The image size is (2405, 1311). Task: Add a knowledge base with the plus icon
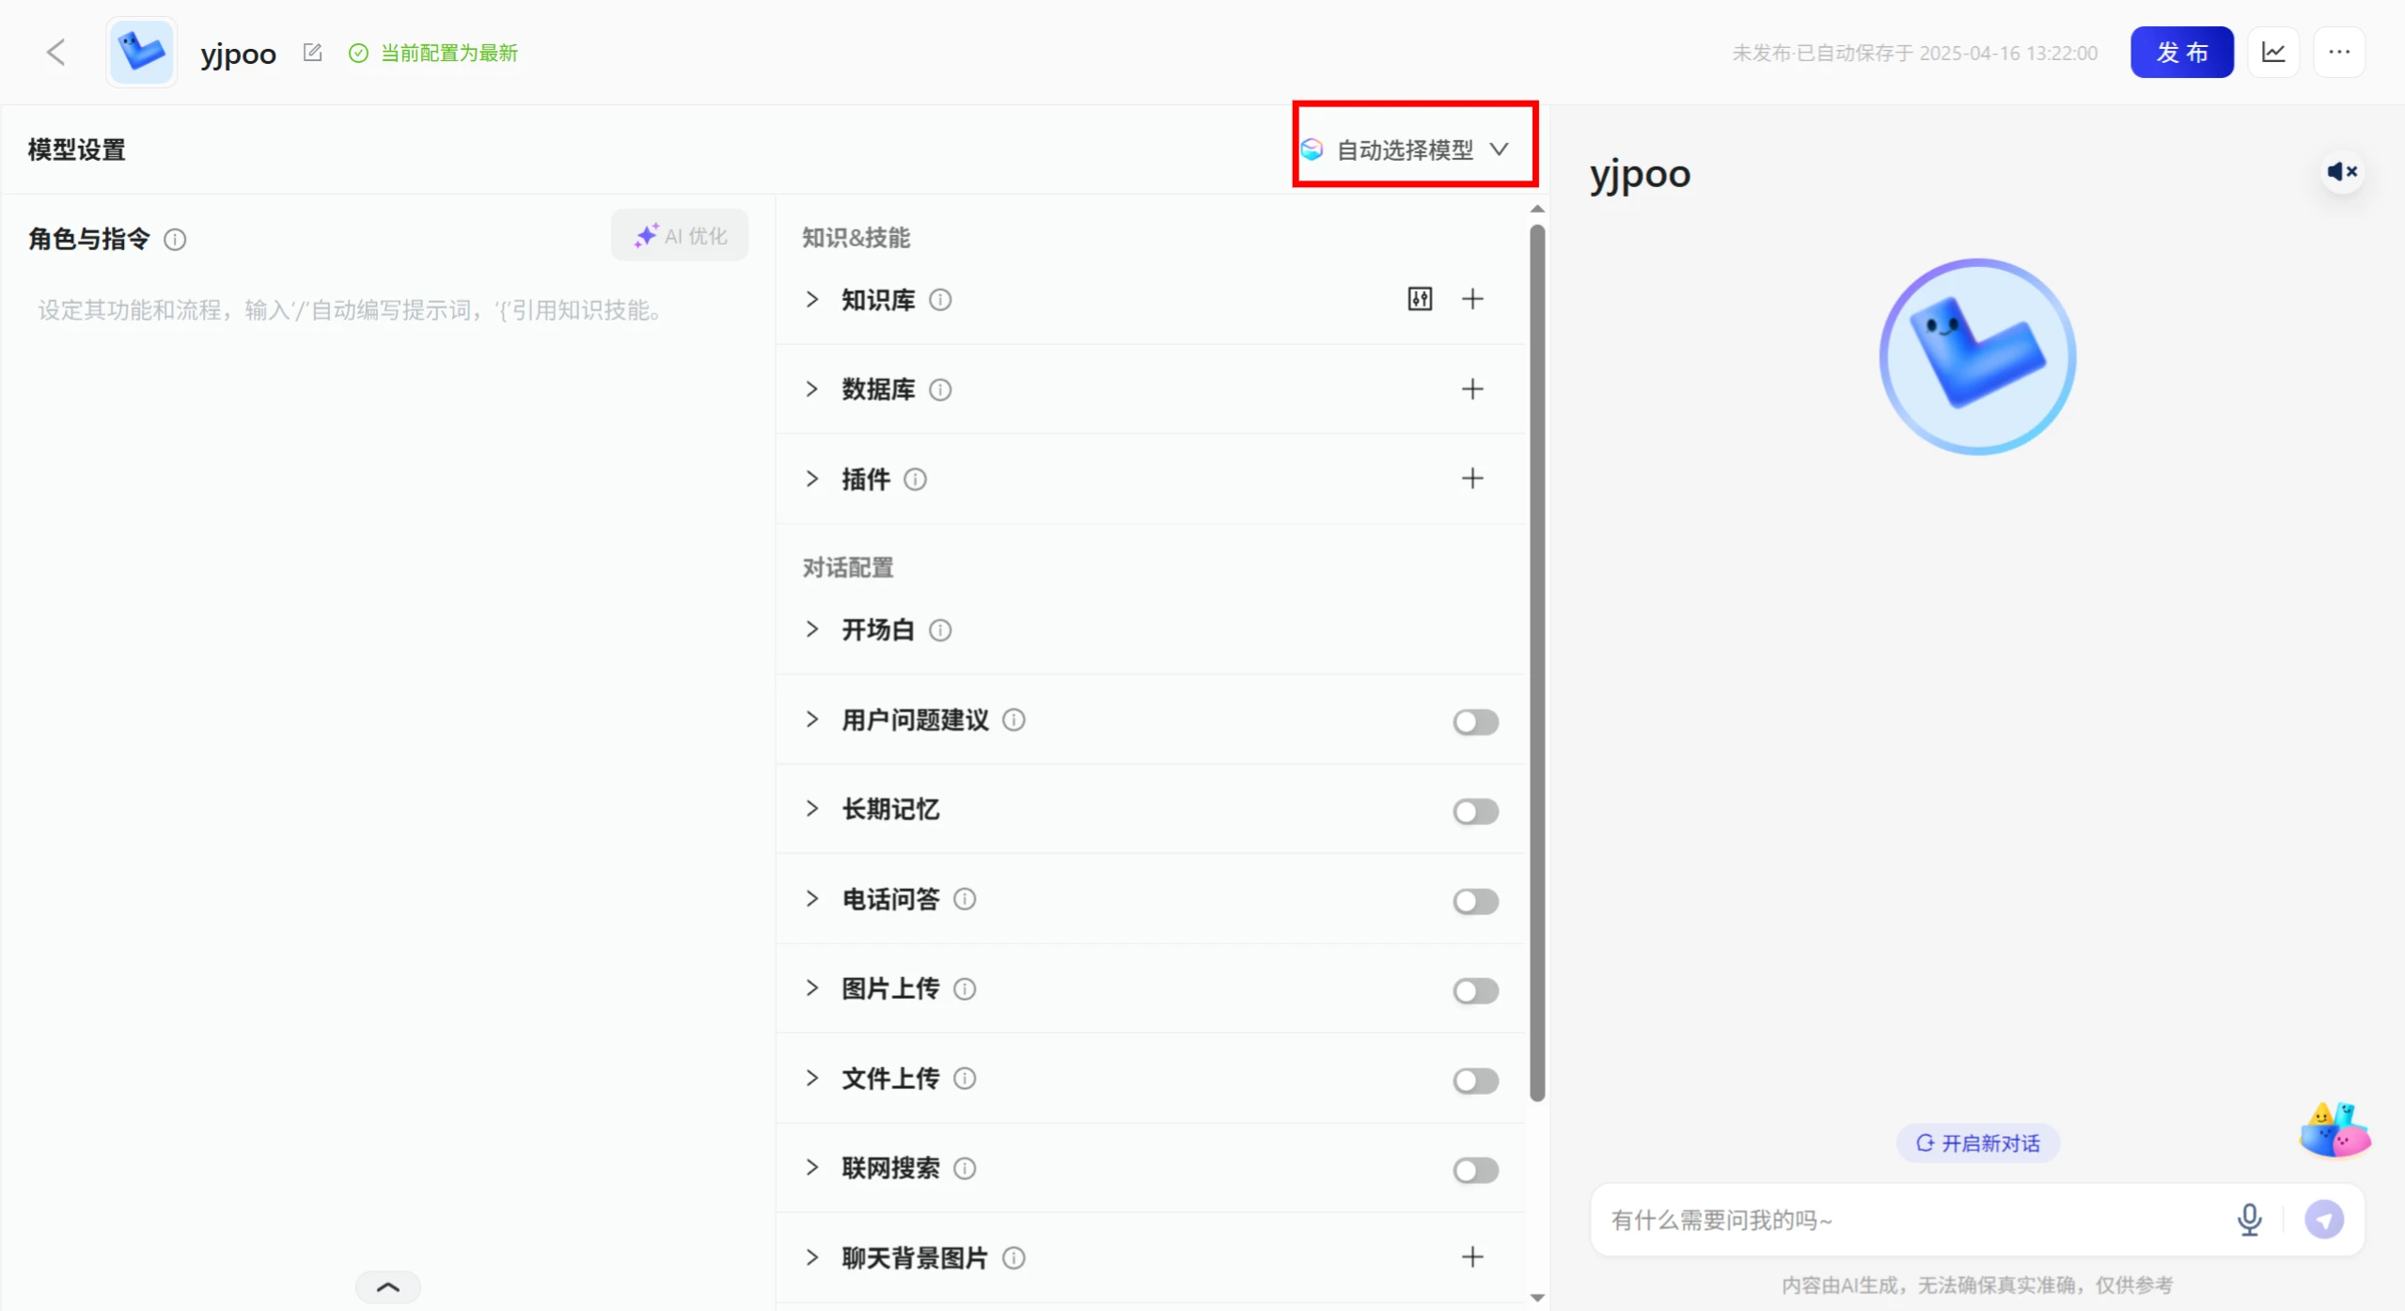(x=1472, y=298)
